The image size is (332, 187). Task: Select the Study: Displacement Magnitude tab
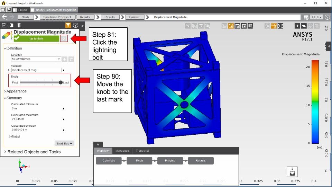point(54,10)
